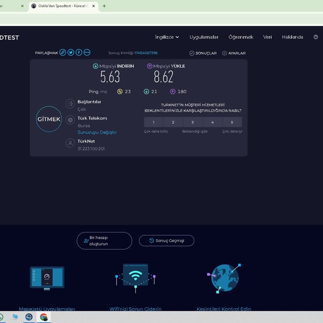This screenshot has width=323, height=323.
Task: Open the result ID 17484067396 link
Action: (x=146, y=53)
